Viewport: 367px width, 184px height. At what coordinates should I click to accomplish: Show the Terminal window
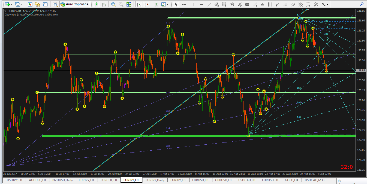click(45, 4)
